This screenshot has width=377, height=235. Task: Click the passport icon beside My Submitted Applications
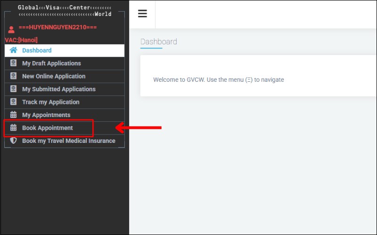point(13,89)
